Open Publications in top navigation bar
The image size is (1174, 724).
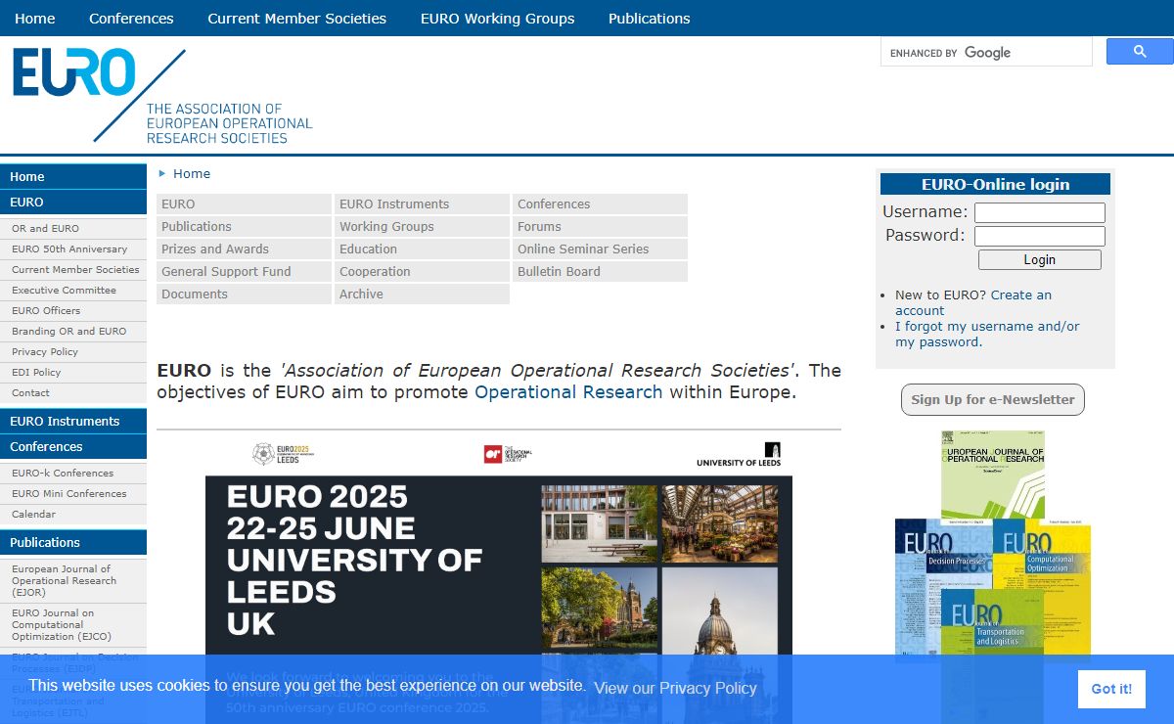[x=649, y=19]
